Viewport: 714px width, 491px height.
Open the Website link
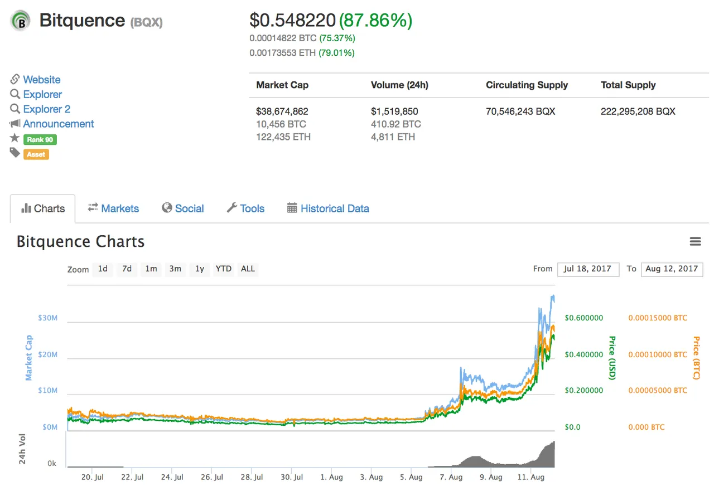42,80
